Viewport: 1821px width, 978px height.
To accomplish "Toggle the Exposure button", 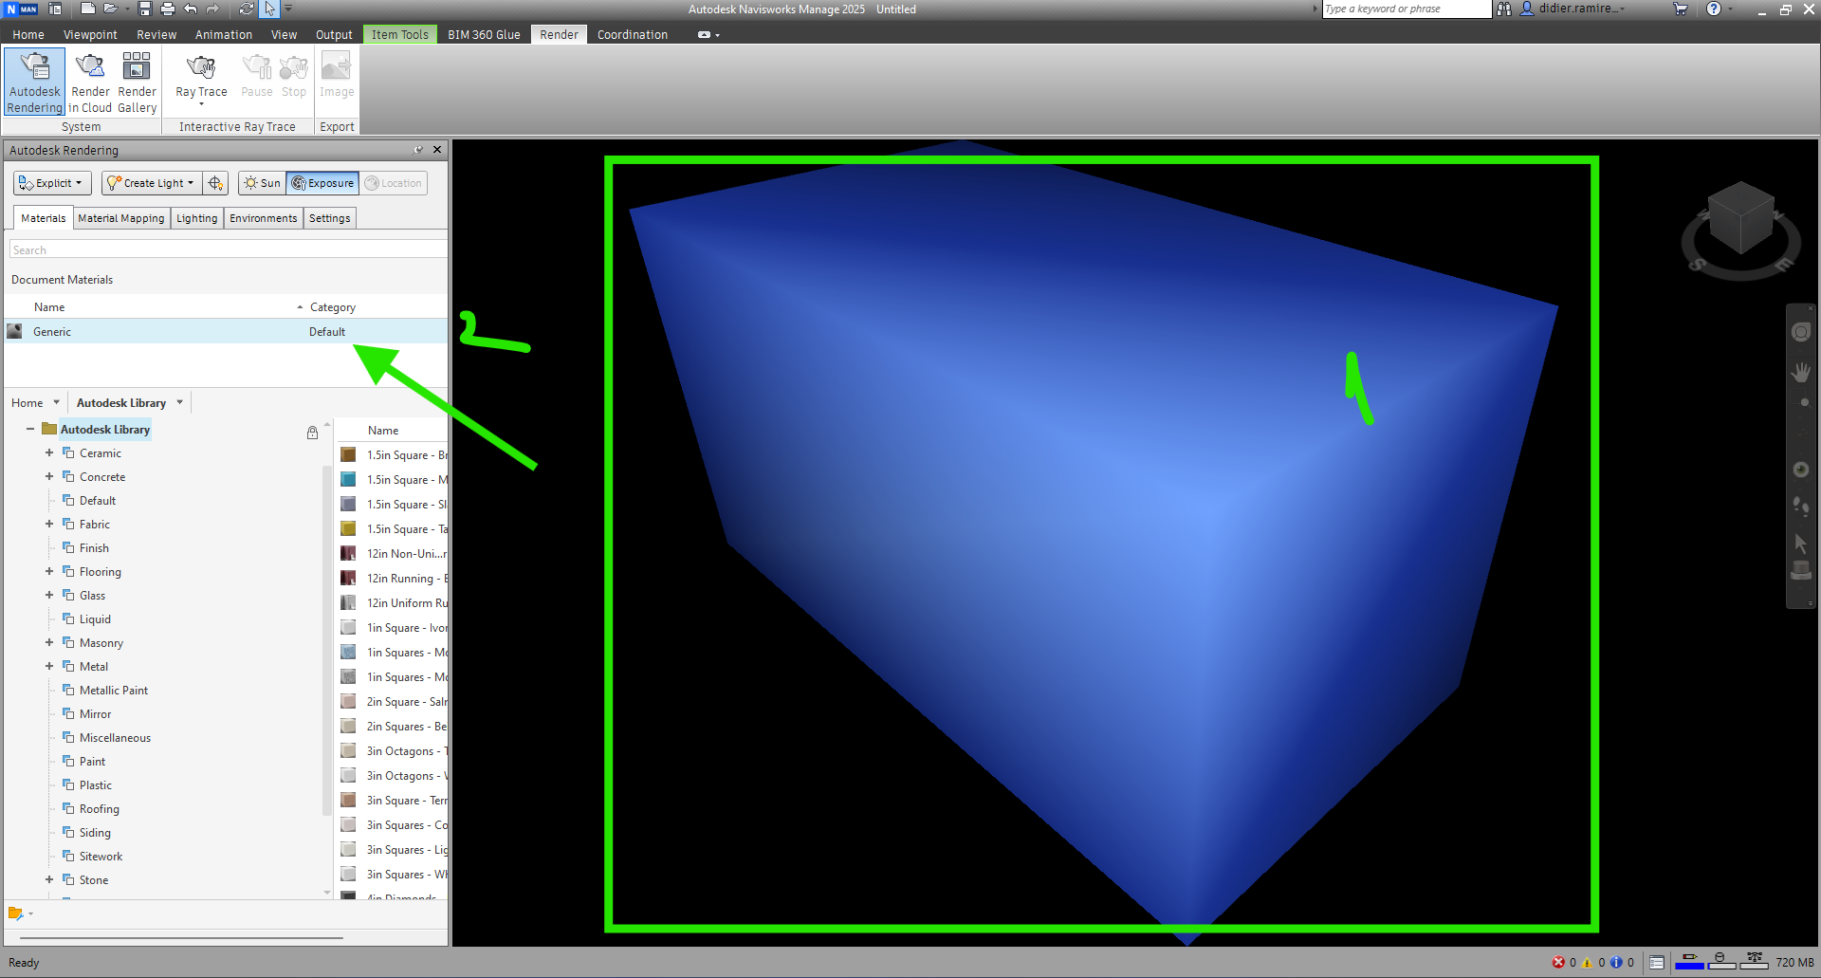I will [322, 183].
